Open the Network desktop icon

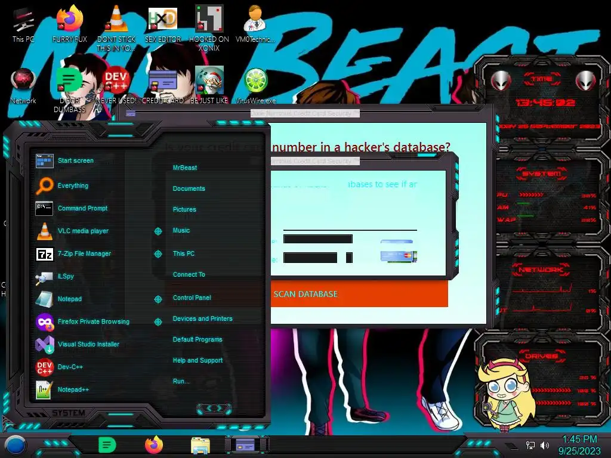point(23,86)
